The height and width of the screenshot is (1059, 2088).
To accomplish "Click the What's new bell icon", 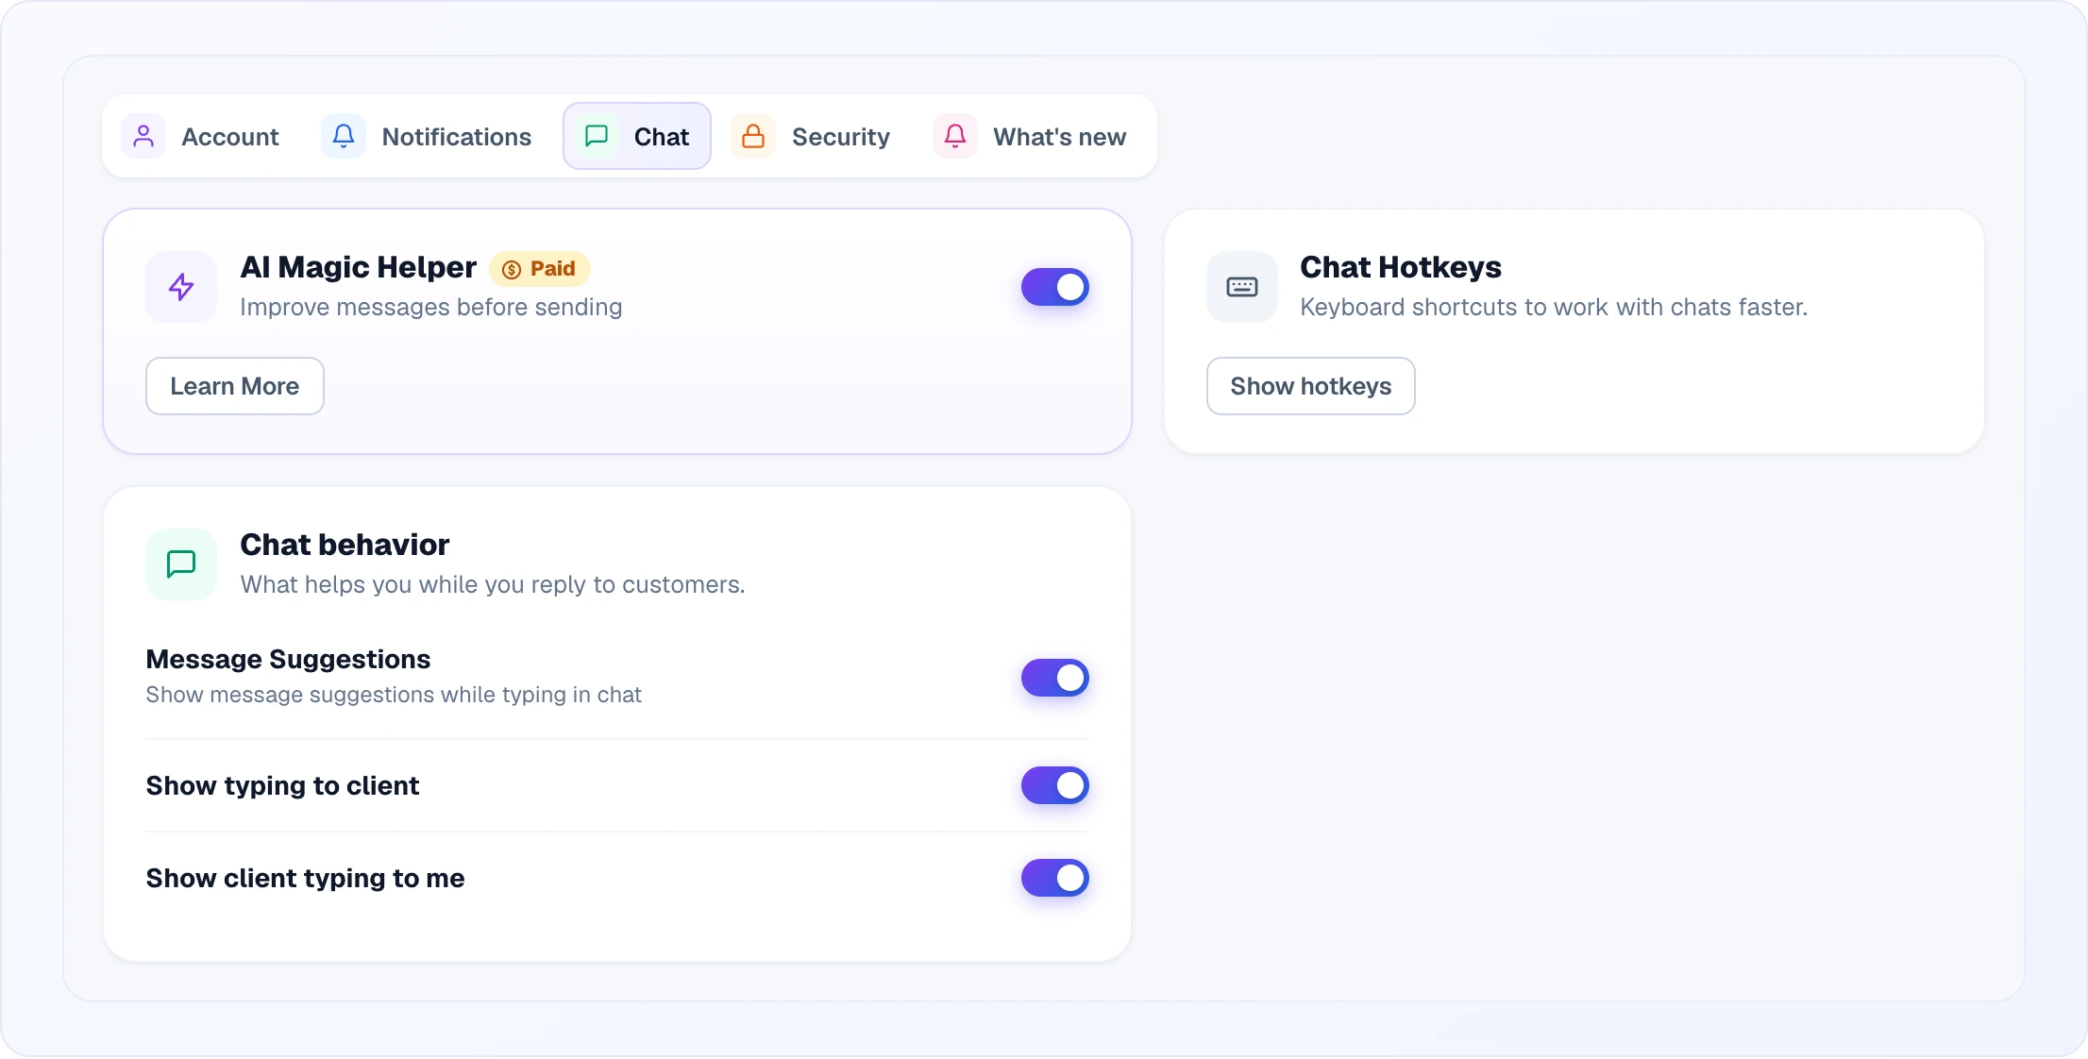I will click(x=955, y=136).
